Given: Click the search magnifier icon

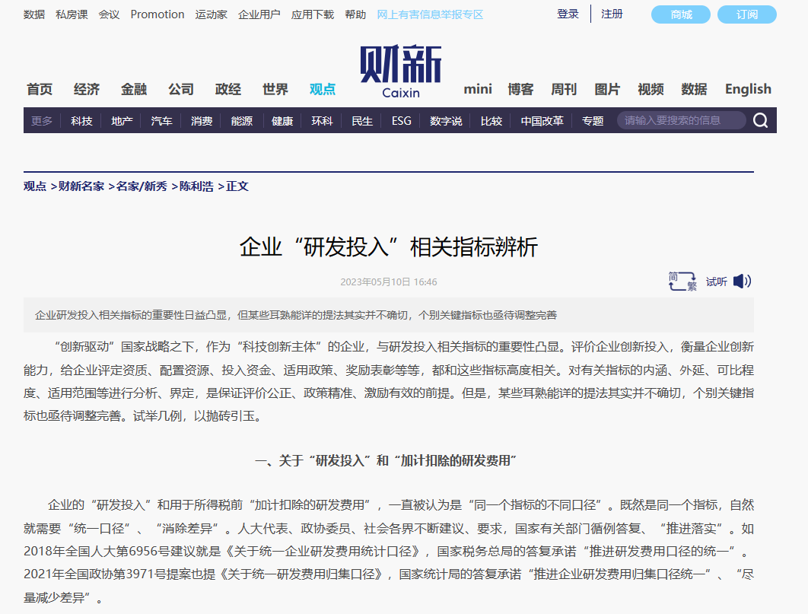Looking at the screenshot, I should pyautogui.click(x=759, y=119).
